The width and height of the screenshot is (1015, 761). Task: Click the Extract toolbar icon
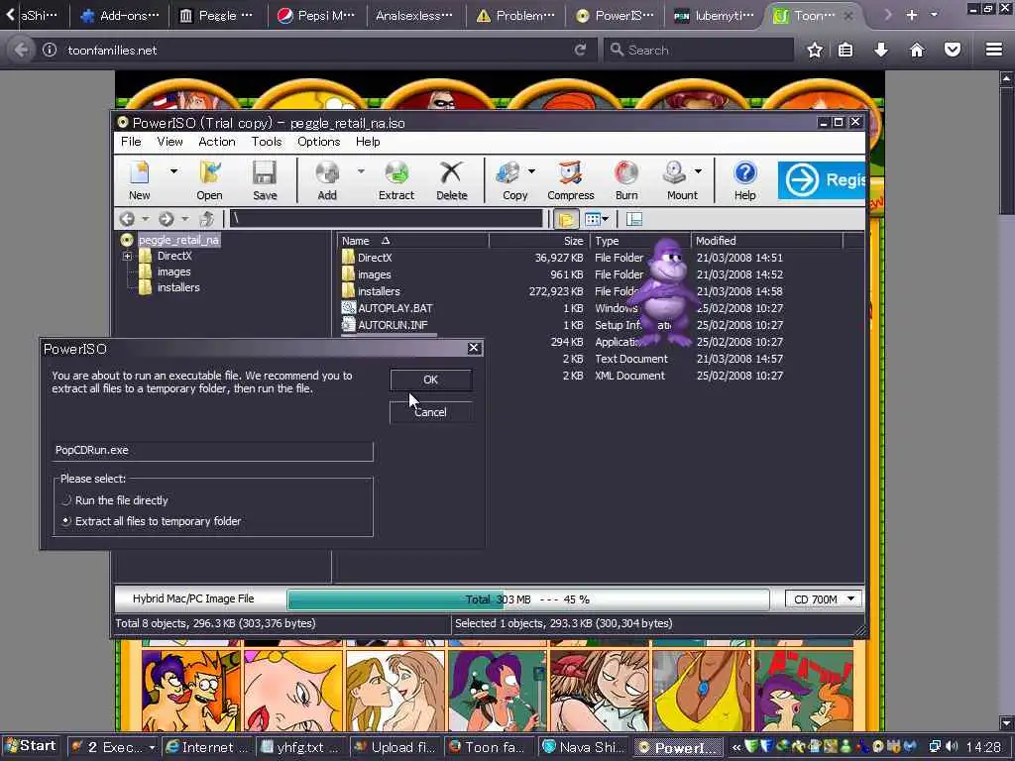396,180
